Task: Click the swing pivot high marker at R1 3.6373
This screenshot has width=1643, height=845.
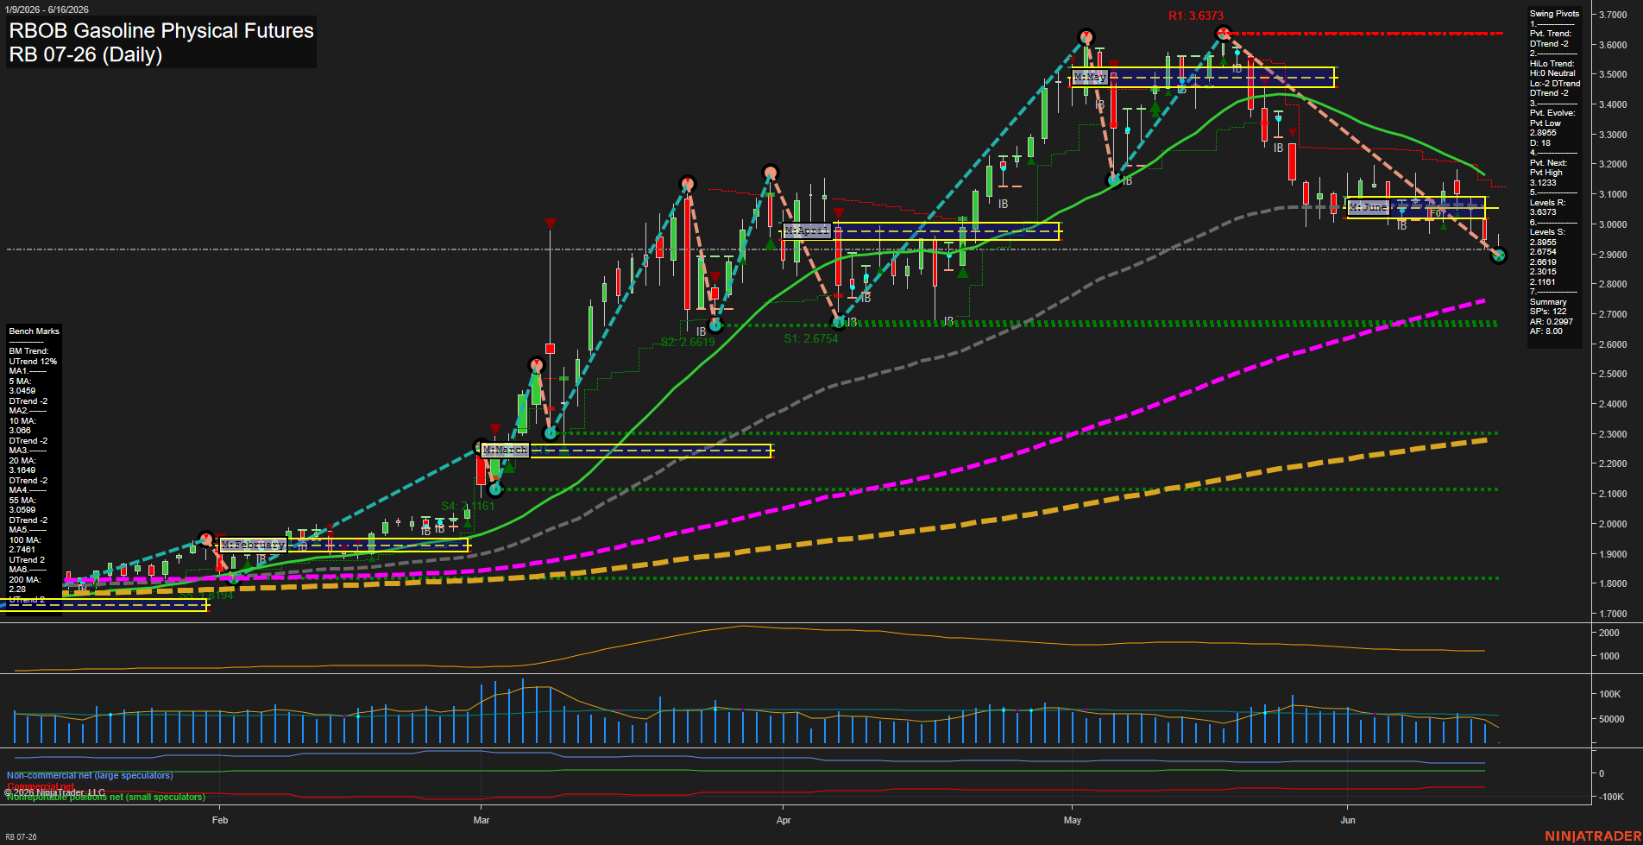Action: (1223, 34)
